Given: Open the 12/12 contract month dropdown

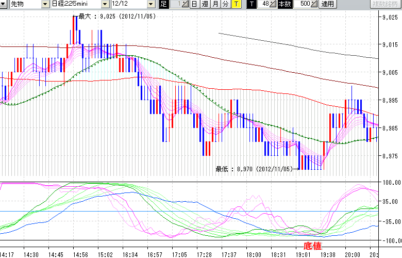Looking at the screenshot, I should point(150,4).
